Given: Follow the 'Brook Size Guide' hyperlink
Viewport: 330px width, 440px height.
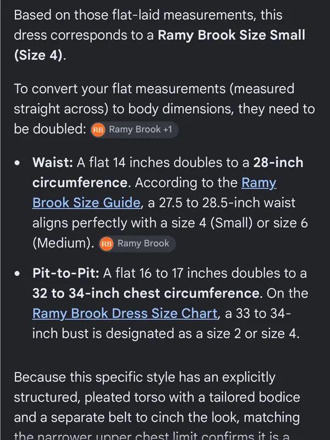Looking at the screenshot, I should [86, 202].
